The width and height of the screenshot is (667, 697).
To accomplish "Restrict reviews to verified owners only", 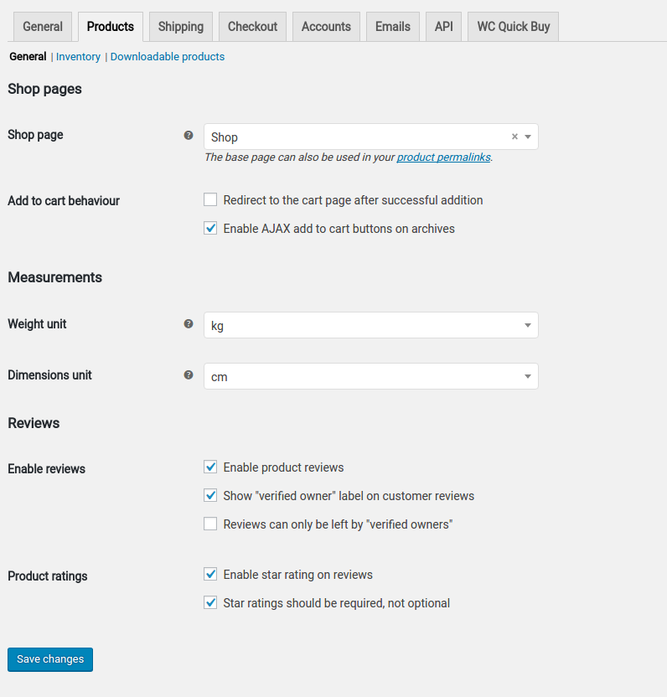I will pos(210,524).
